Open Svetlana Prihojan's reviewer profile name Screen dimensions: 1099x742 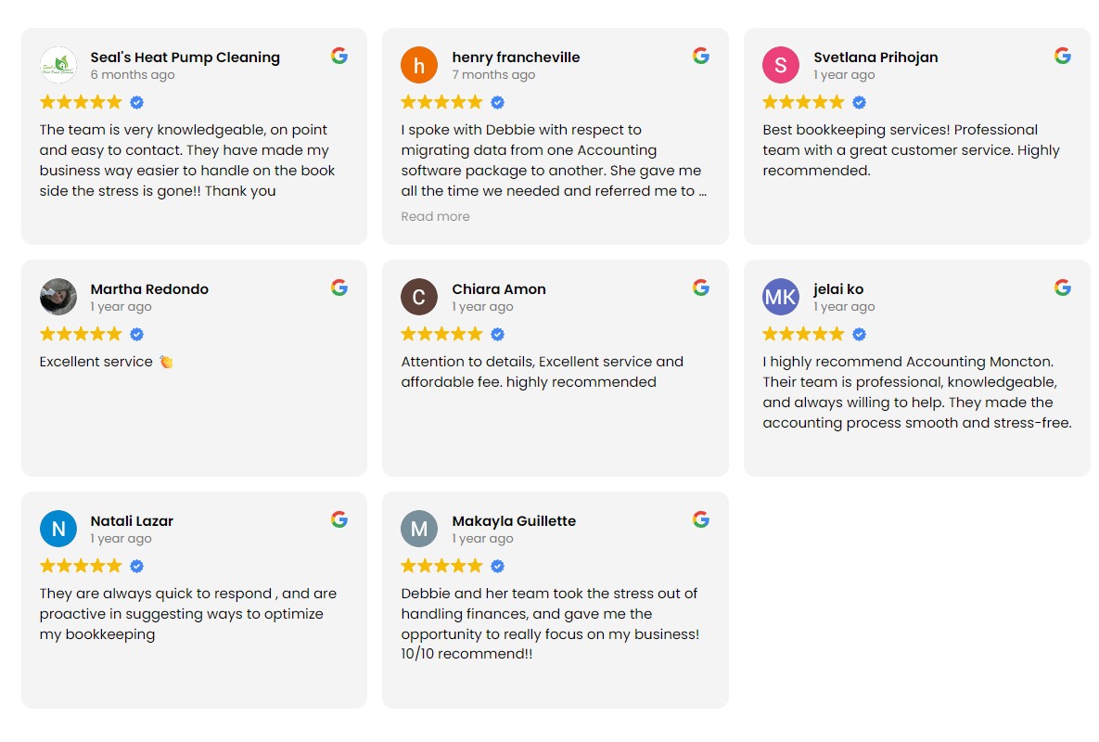875,58
